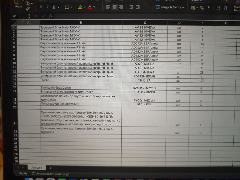Click the confirm entry checkmark icon

click(x=43, y=16)
